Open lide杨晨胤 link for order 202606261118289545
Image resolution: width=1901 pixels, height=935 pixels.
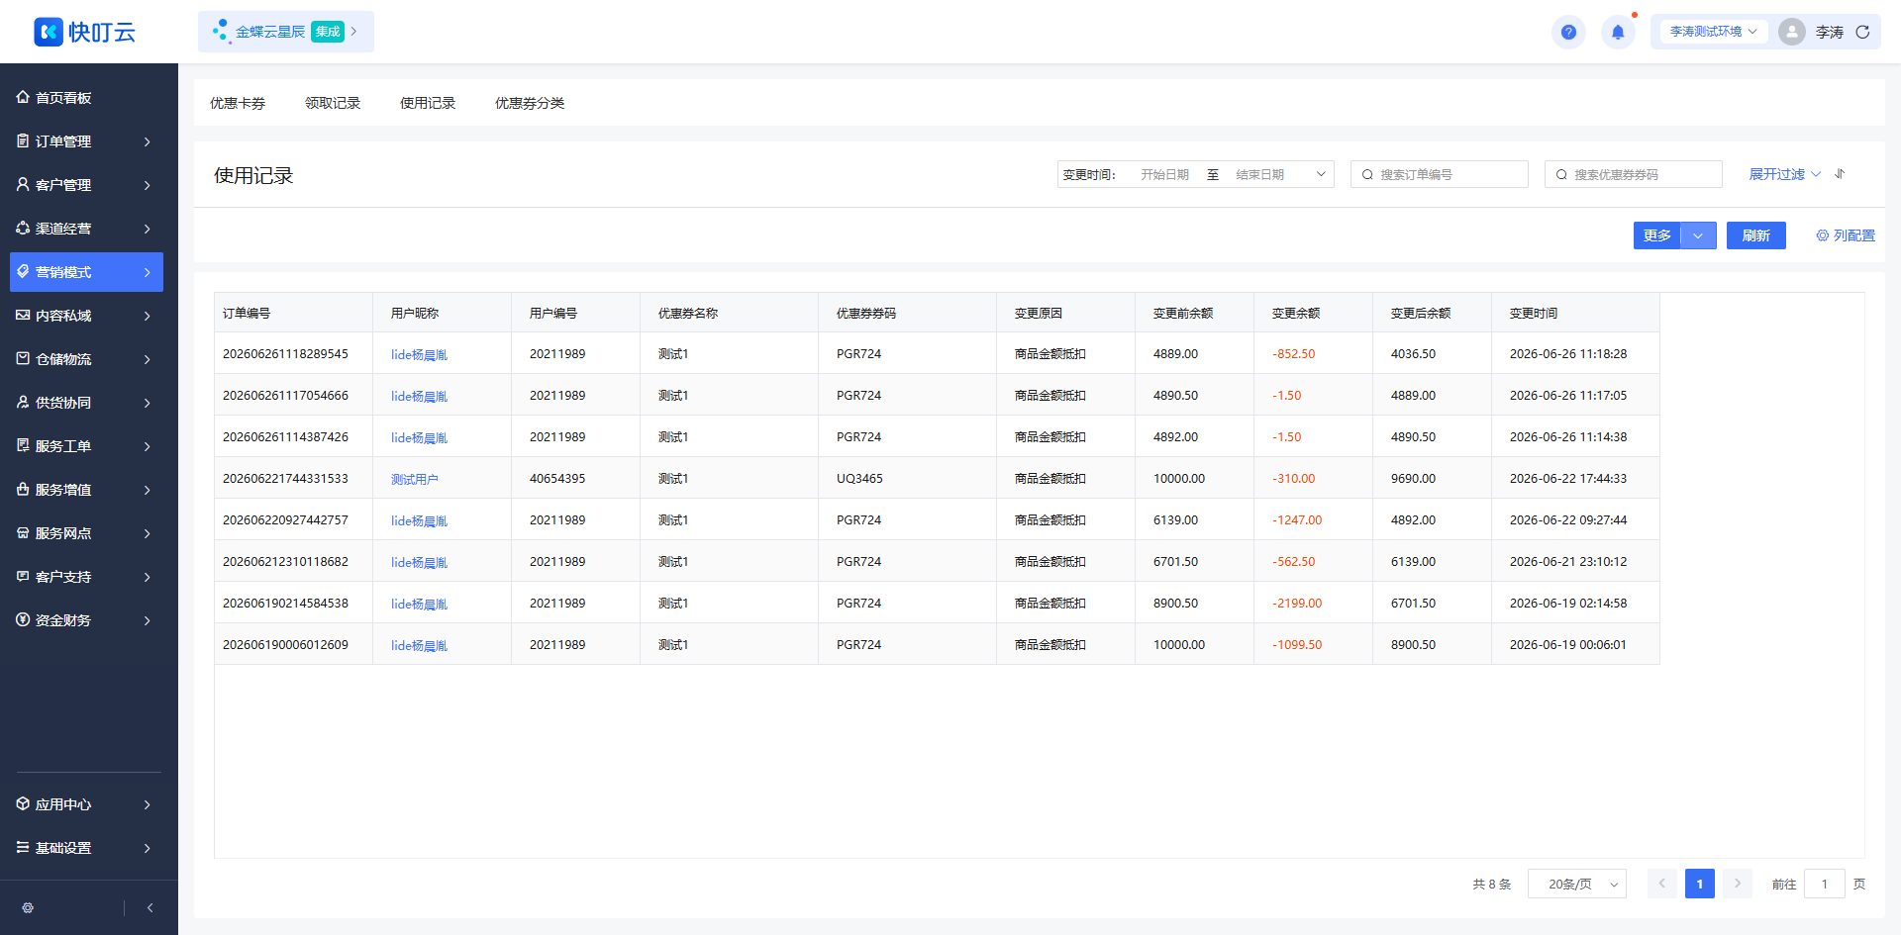(x=419, y=354)
